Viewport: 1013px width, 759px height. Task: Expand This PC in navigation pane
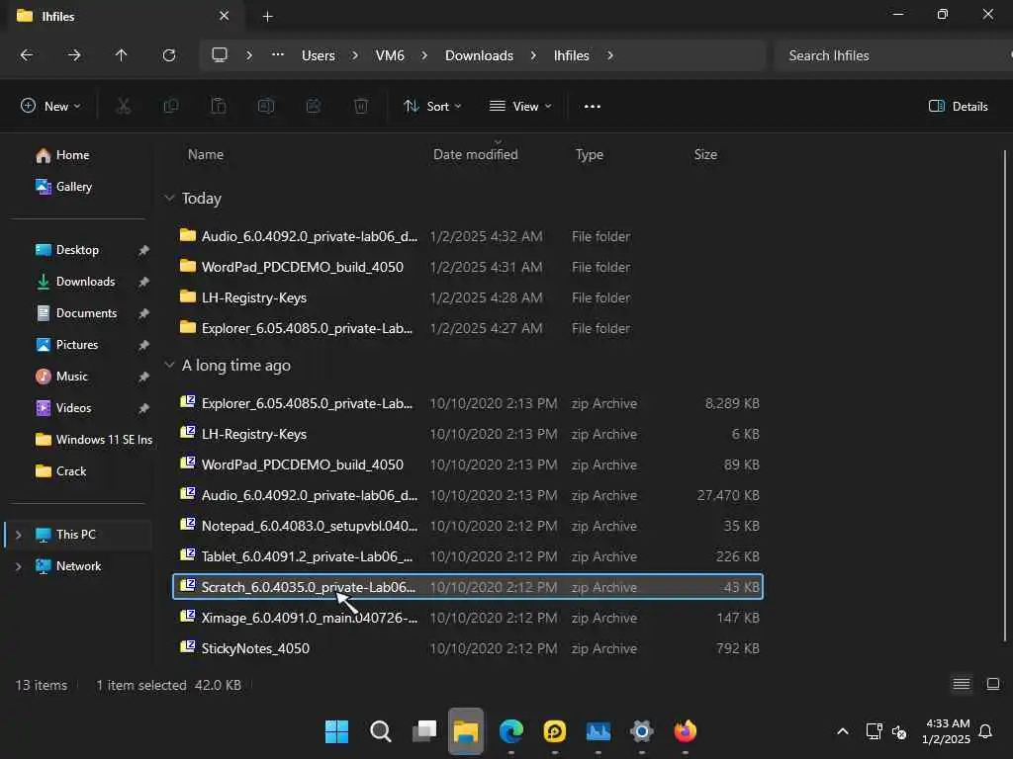pos(18,535)
